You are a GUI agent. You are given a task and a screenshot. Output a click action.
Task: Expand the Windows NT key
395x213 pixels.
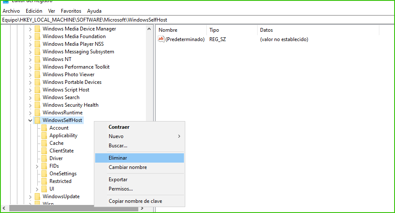coord(30,60)
